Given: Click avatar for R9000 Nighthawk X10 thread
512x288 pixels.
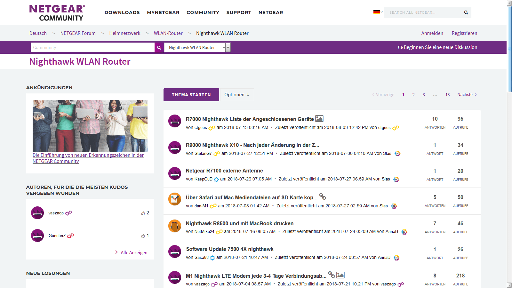Looking at the screenshot, I should point(175,148).
